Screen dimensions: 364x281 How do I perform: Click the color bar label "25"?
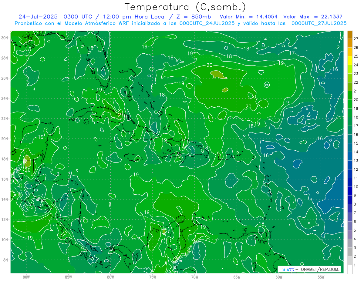point(356,56)
